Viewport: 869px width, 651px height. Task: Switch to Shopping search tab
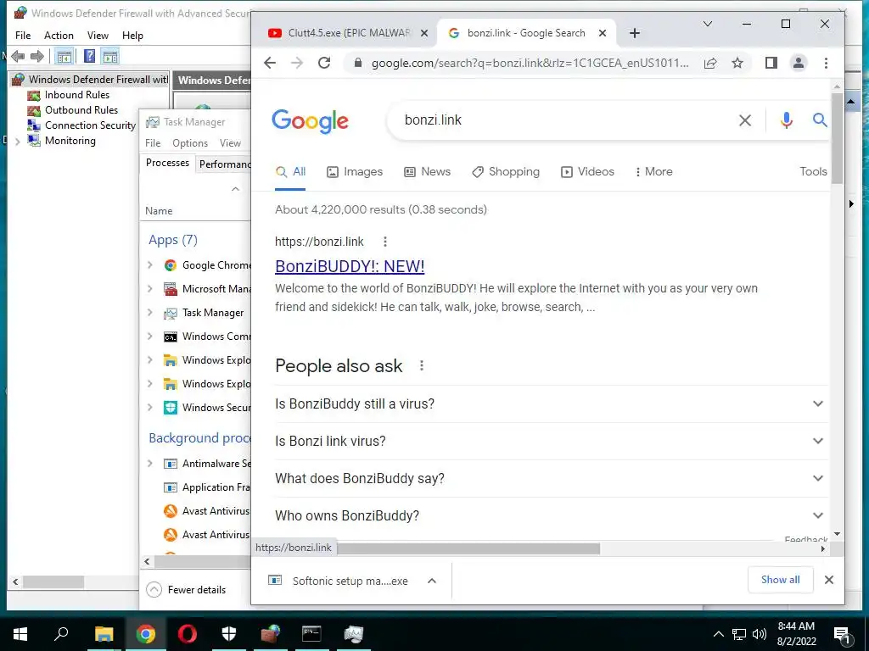pos(506,171)
